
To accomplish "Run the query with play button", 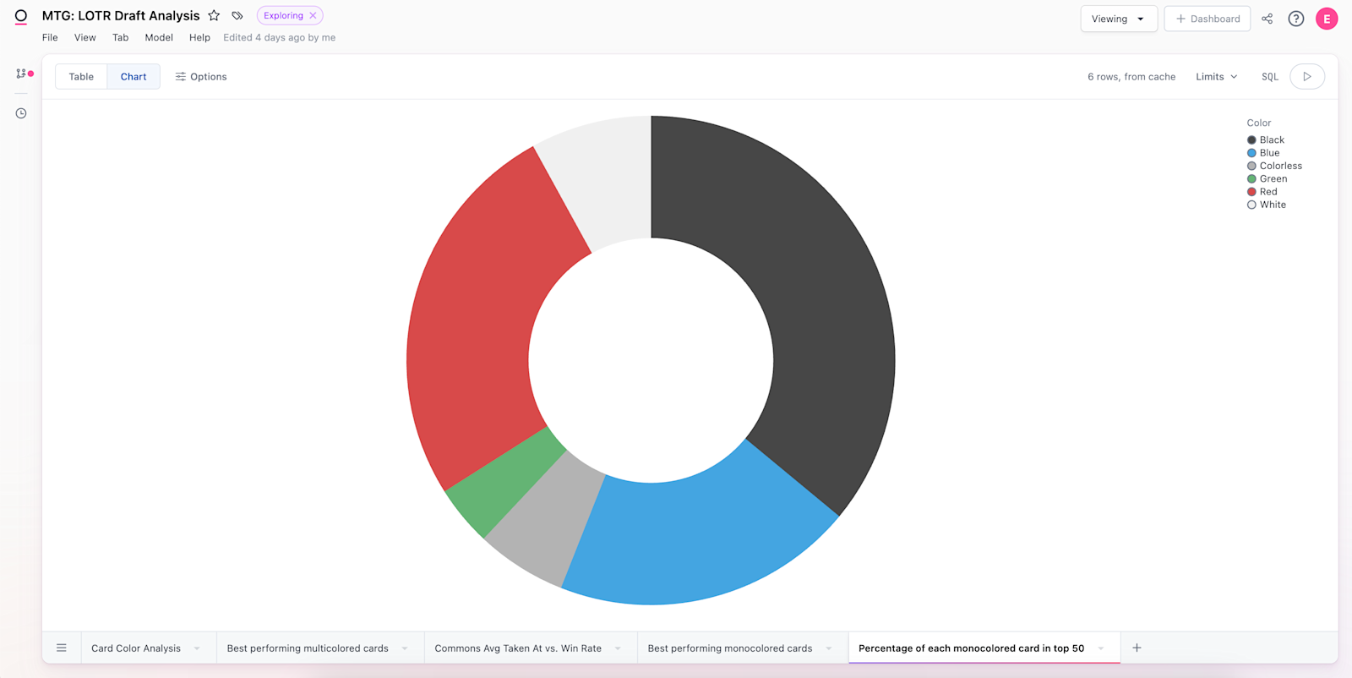I will coord(1306,77).
